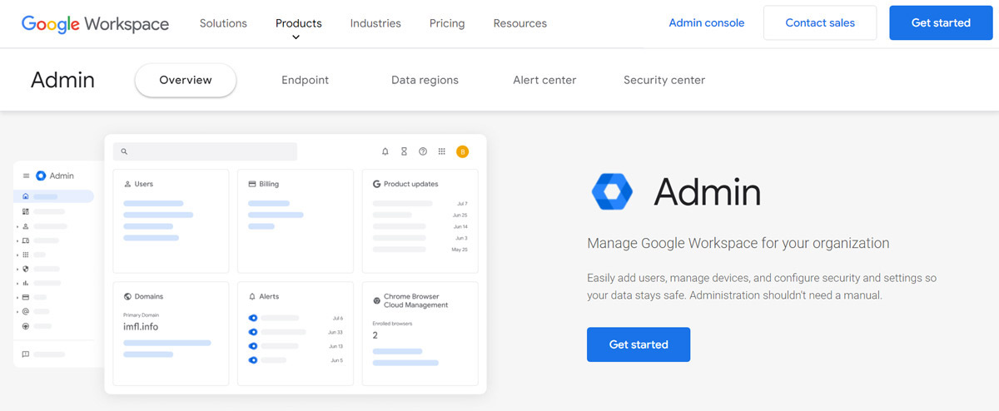Toggle the Jul 6 alert visibility icon
Viewport: 999px width, 411px height.
[x=253, y=318]
